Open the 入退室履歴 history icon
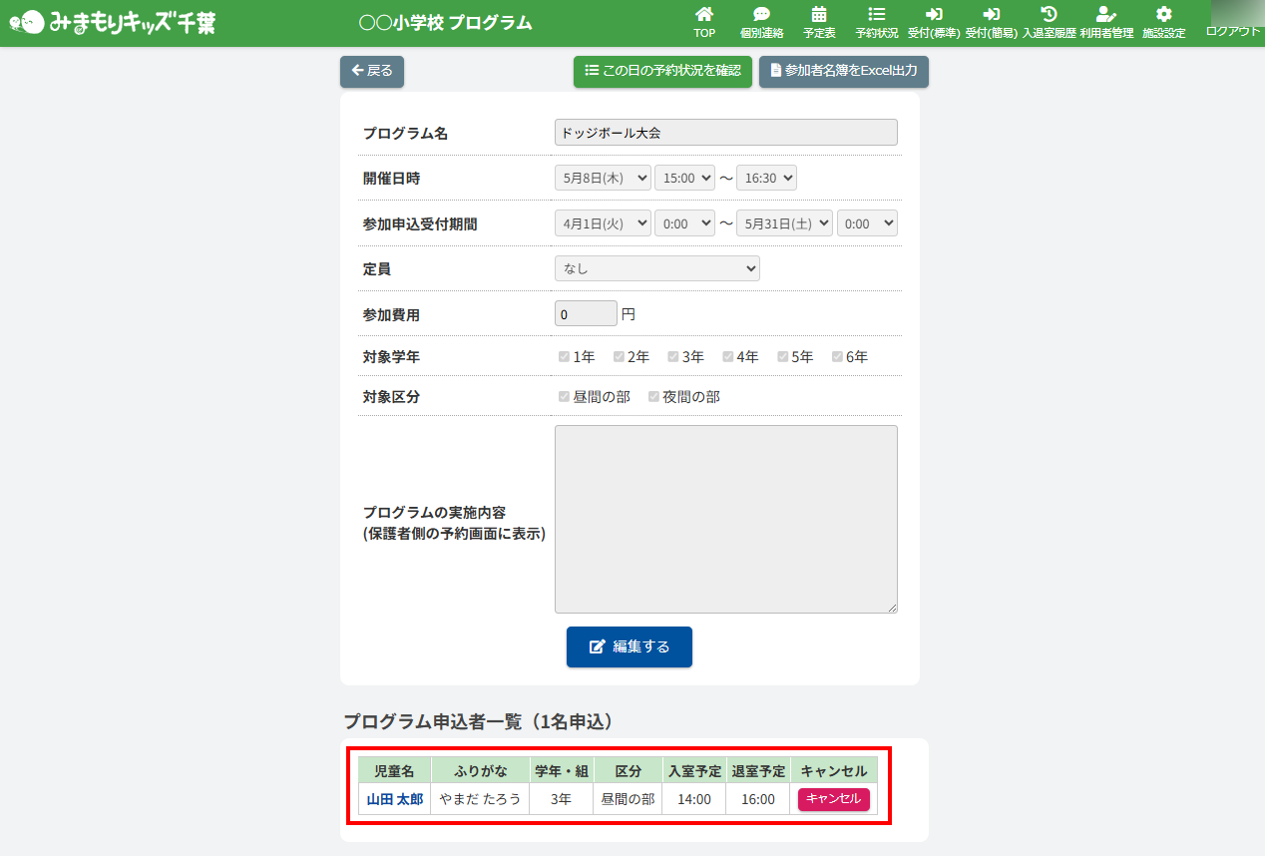 click(x=1049, y=15)
